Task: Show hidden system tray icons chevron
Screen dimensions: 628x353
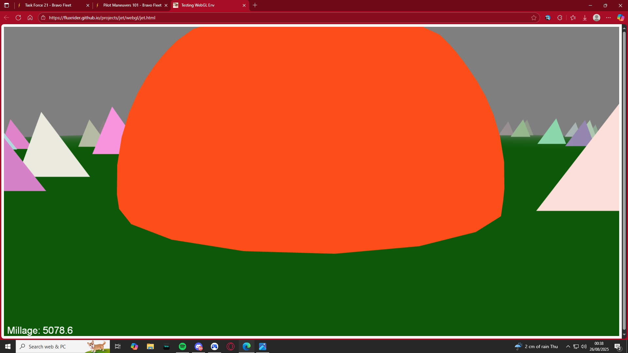Action: coord(568,346)
